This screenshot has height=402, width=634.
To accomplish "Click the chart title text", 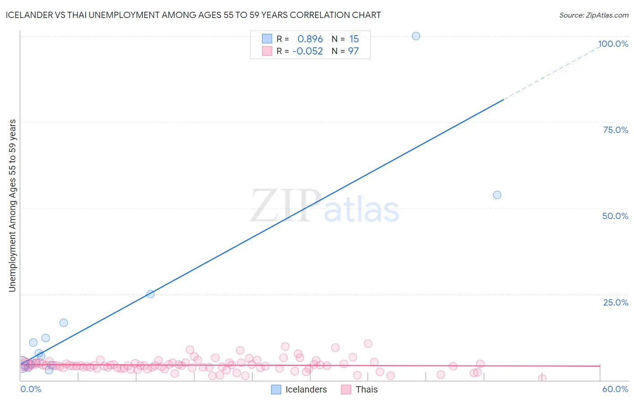I will pyautogui.click(x=193, y=15).
